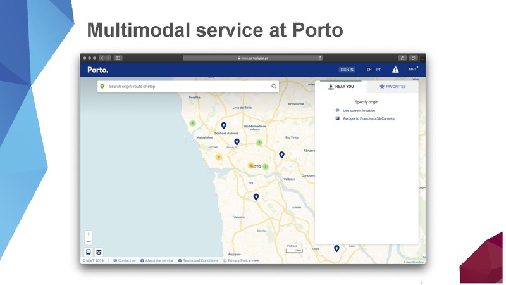
Task: Click the green location pin in search bar
Action: (102, 87)
